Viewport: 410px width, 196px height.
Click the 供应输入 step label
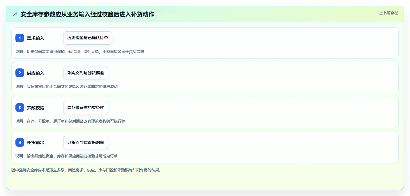[36, 73]
